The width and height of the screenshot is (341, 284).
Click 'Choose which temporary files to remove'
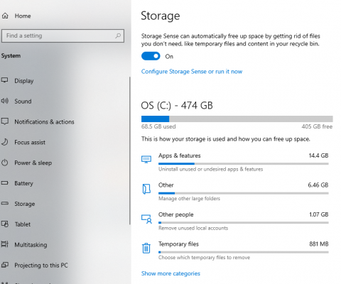204,258
